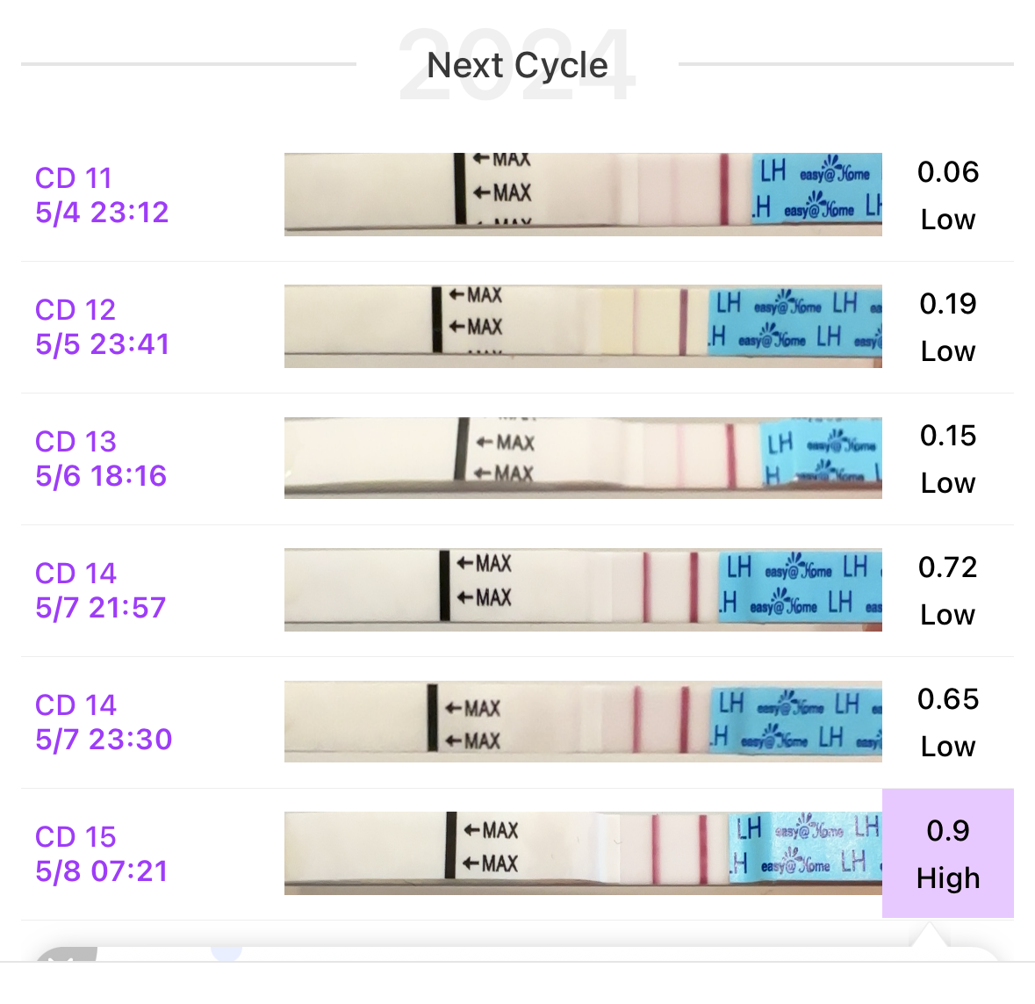Select the 0.15 Low result
Screen dimensions: 1035x1004
[x=947, y=459]
